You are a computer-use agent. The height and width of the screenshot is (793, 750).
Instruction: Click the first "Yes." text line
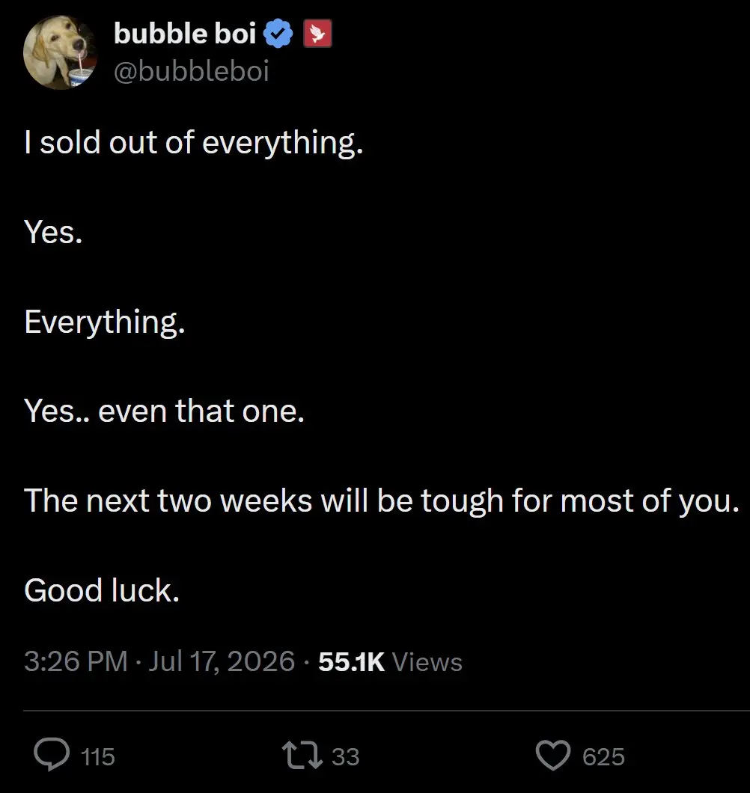pos(53,232)
